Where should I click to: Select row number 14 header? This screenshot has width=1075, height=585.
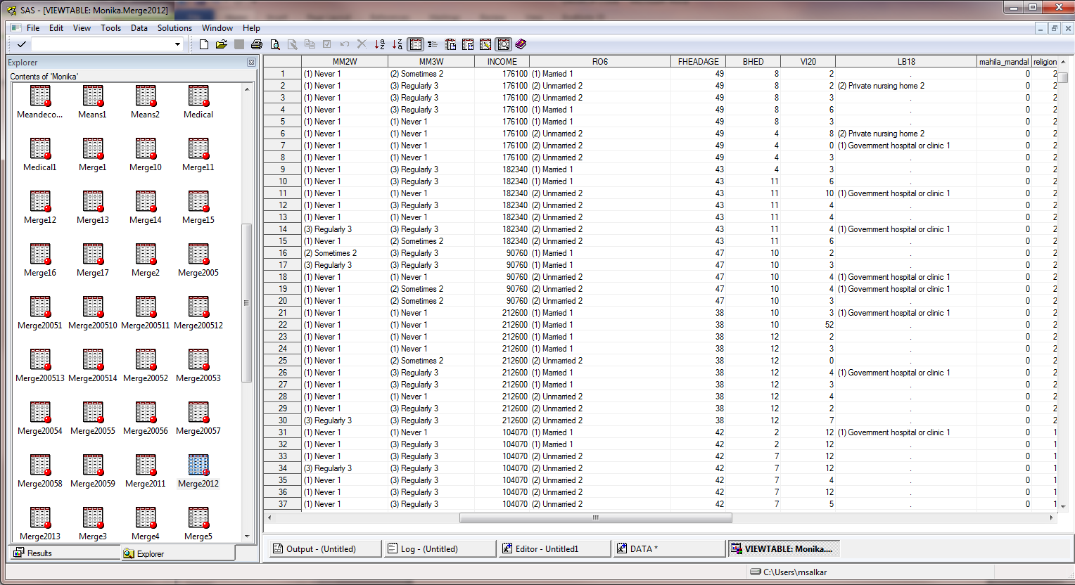283,229
